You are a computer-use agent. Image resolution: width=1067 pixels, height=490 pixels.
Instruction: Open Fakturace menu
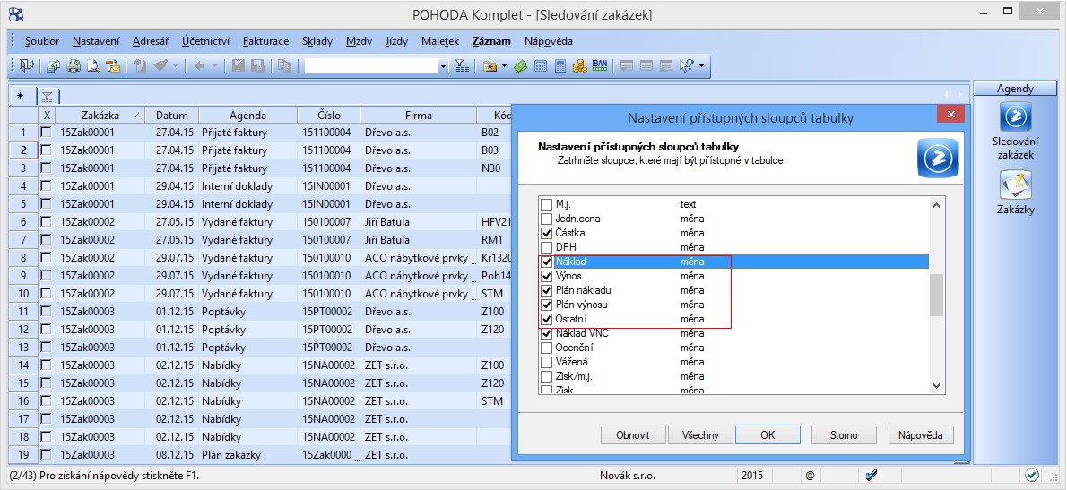(265, 41)
